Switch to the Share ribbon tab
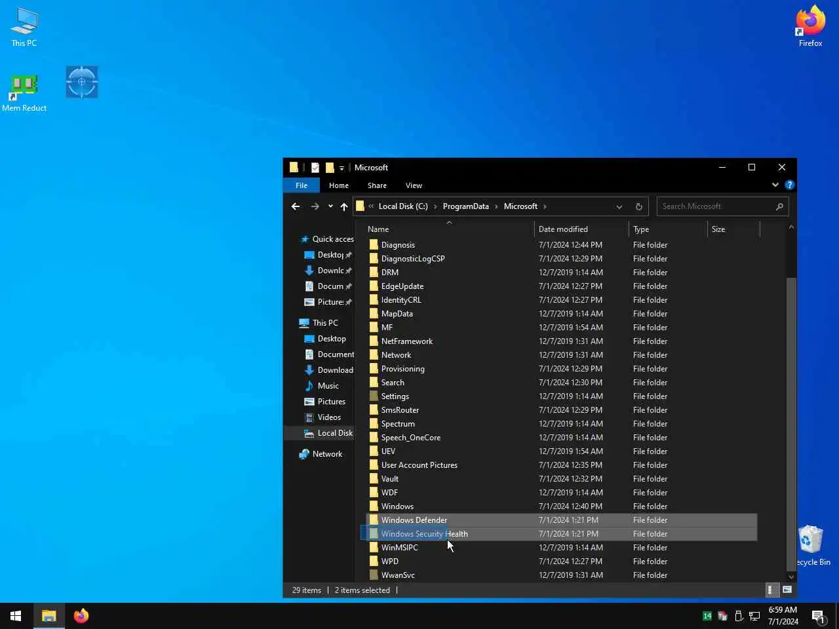 pyautogui.click(x=377, y=185)
